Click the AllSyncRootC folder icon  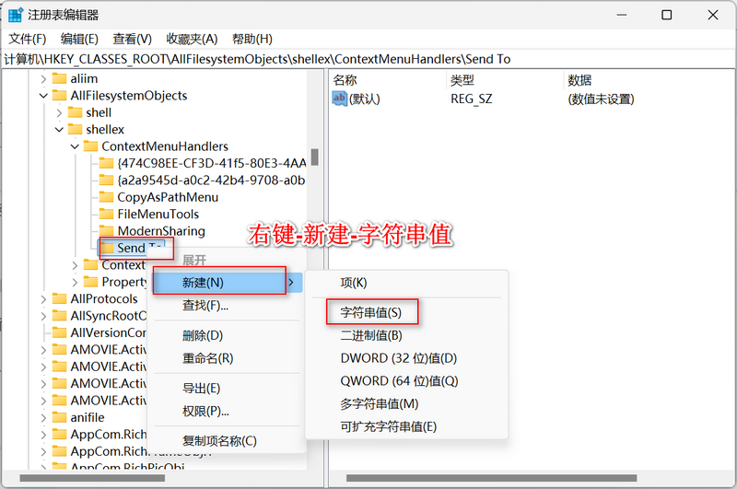[x=59, y=316]
